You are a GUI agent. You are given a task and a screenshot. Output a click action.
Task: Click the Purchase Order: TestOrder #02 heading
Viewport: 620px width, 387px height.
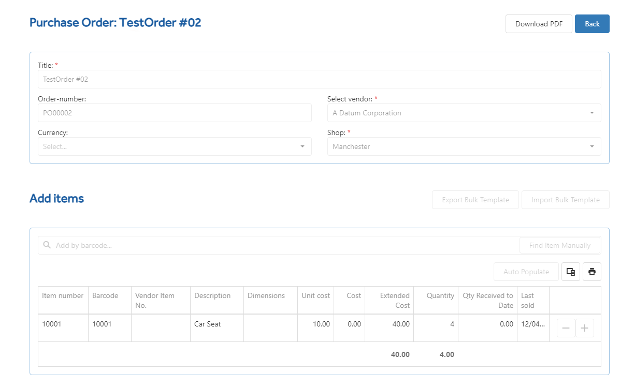[115, 23]
